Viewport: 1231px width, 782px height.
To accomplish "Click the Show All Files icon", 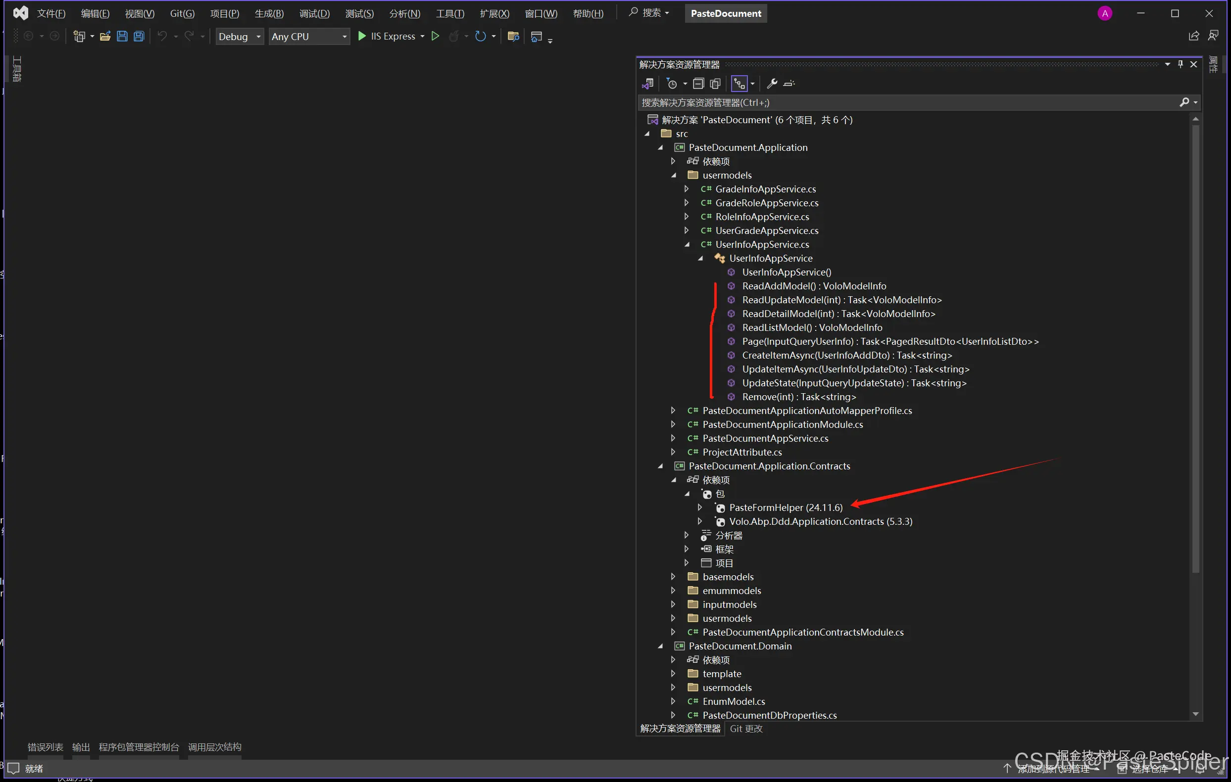I will (715, 83).
